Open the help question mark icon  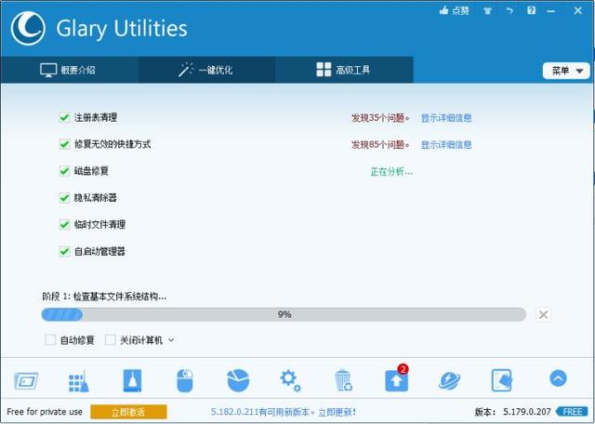531,10
